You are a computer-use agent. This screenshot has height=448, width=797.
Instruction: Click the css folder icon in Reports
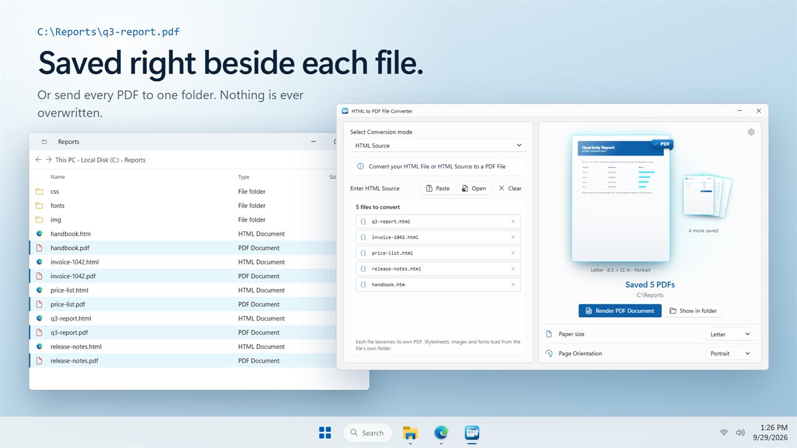tap(39, 192)
